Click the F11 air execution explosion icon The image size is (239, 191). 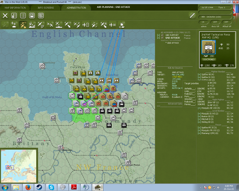(121, 25)
